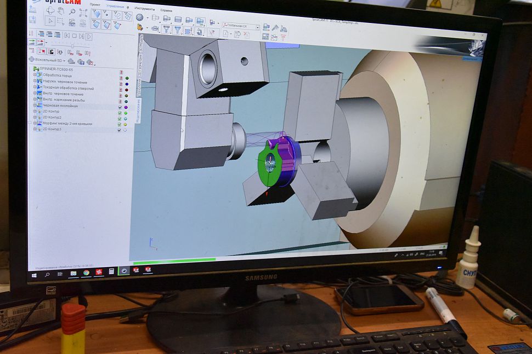Step forward to next simulation frame
Image resolution: width=532 pixels, height=354 pixels.
[x=81, y=36]
